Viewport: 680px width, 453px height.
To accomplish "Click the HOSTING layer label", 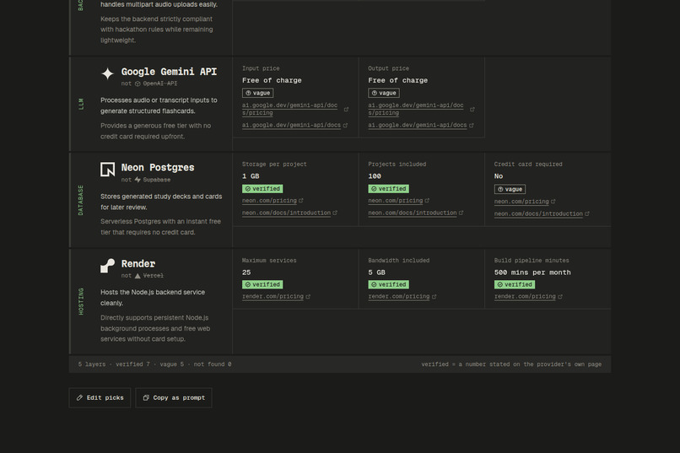I will (x=81, y=301).
